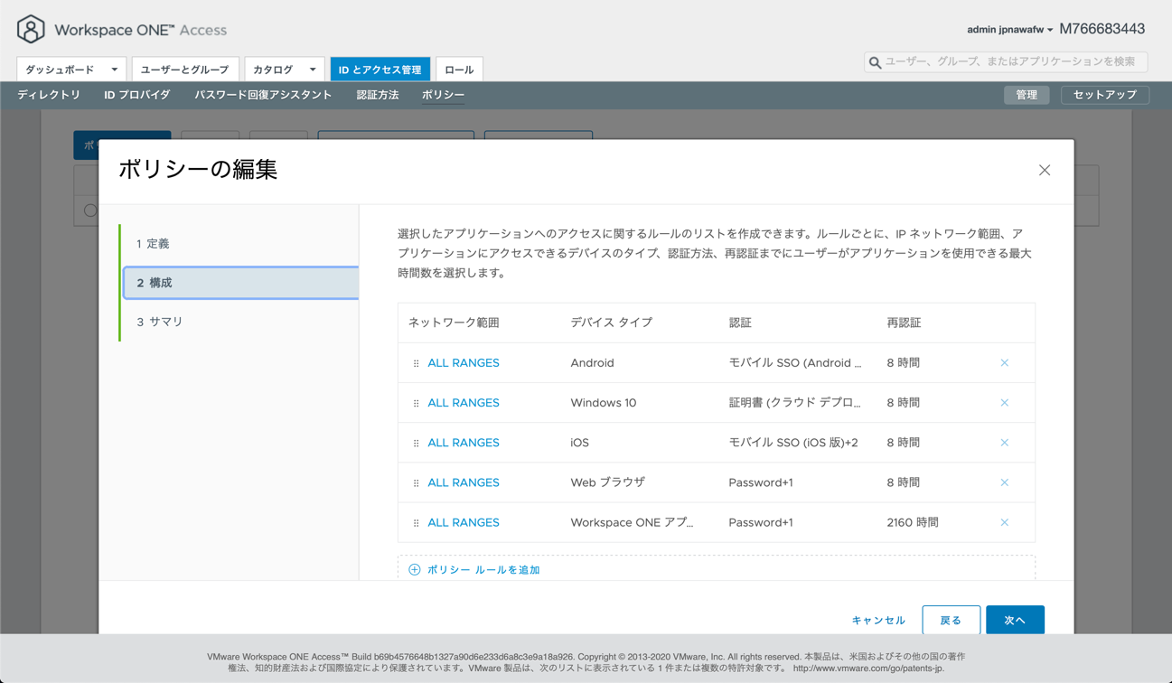Image resolution: width=1172 pixels, height=683 pixels.
Task: Click the Windows 10 device type cell
Action: [604, 403]
